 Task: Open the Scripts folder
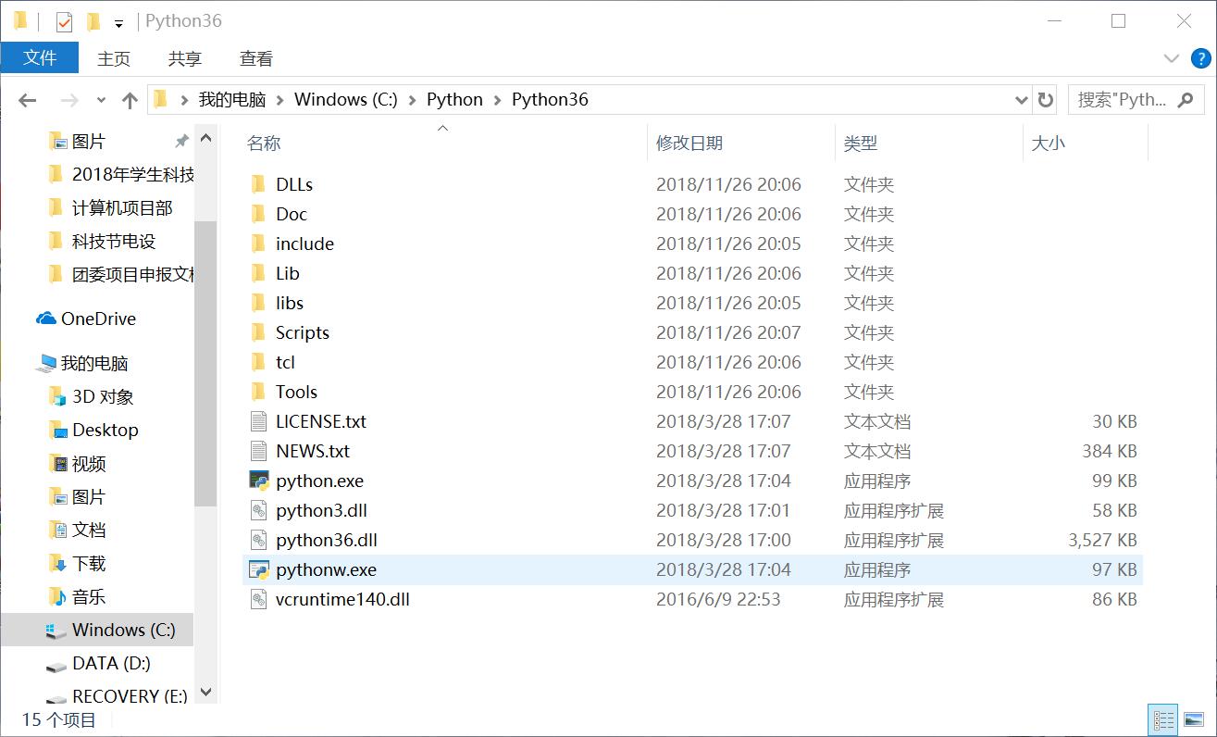(303, 331)
